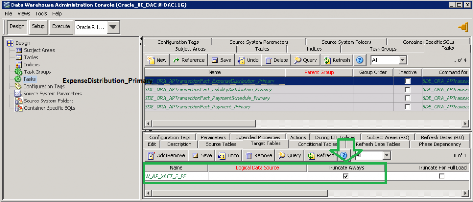Open the All filter dropdown in lower toolbar

tap(387, 155)
